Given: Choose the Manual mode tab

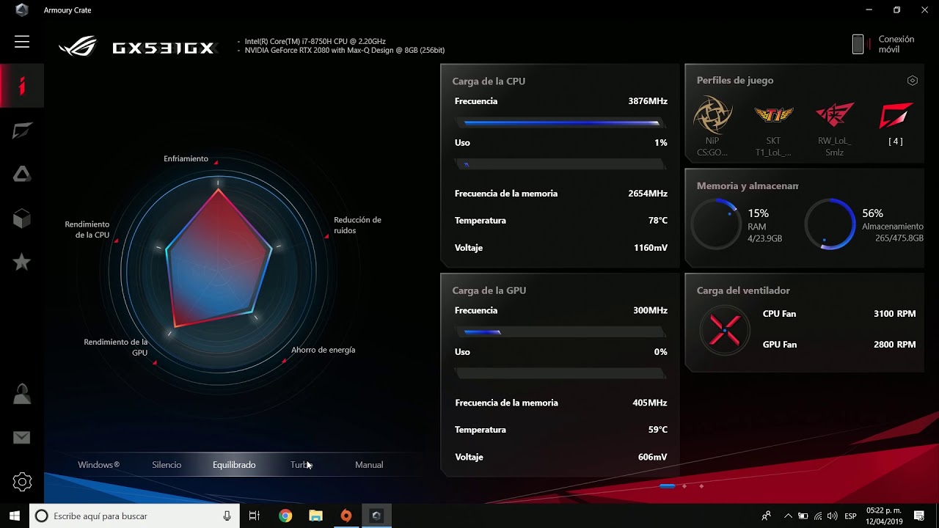Looking at the screenshot, I should coord(369,465).
